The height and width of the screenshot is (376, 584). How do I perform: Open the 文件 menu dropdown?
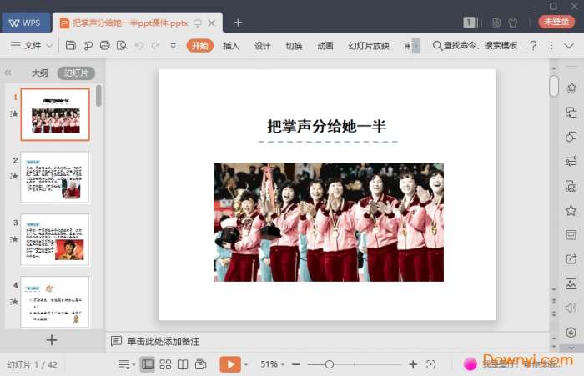tap(33, 45)
